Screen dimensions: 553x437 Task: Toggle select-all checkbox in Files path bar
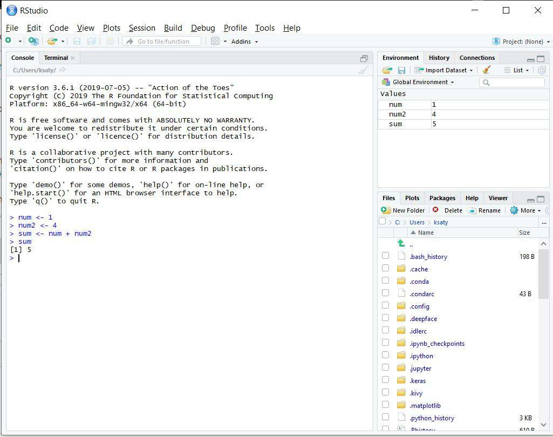tap(382, 221)
